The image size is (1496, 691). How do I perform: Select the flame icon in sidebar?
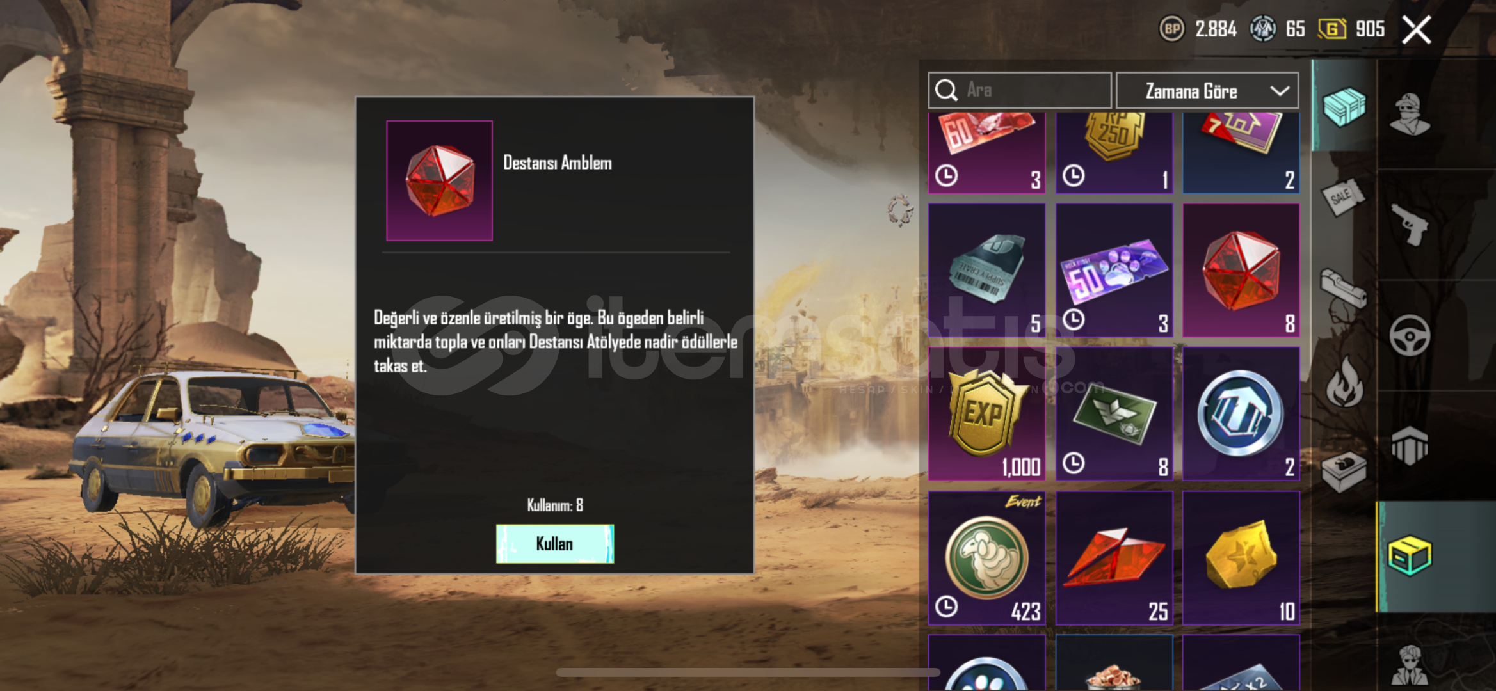(1344, 382)
